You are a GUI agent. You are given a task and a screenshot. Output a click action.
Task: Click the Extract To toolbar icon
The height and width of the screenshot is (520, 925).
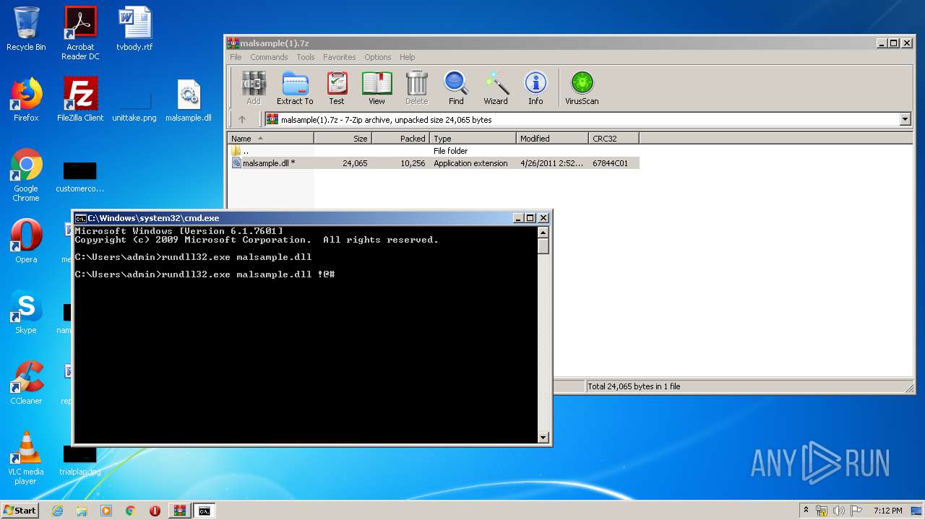[295, 88]
